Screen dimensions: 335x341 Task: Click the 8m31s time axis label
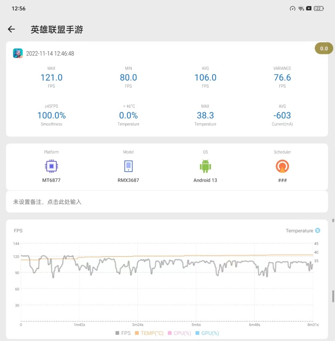tap(313, 325)
